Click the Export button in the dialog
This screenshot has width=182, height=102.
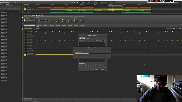[x=97, y=69]
